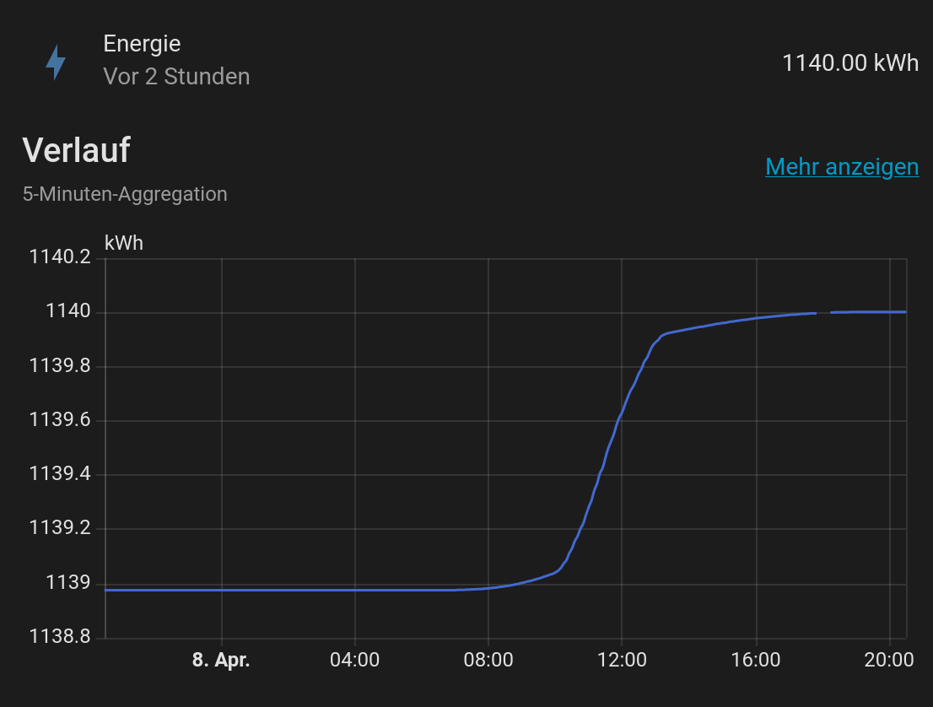Click the "5-Minuten-Aggregation" subtitle
Screen dimensions: 933x707
click(x=125, y=194)
